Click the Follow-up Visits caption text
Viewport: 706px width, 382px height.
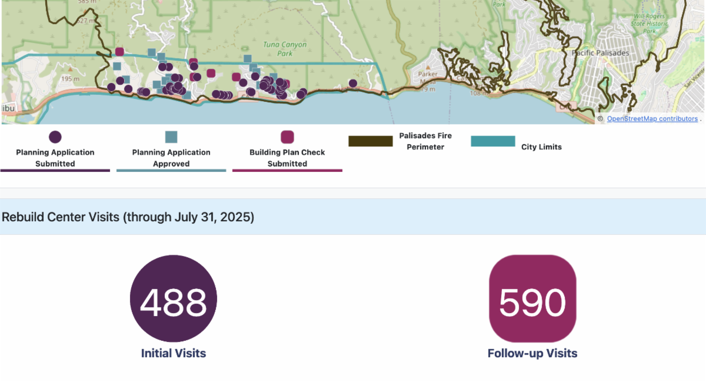532,353
